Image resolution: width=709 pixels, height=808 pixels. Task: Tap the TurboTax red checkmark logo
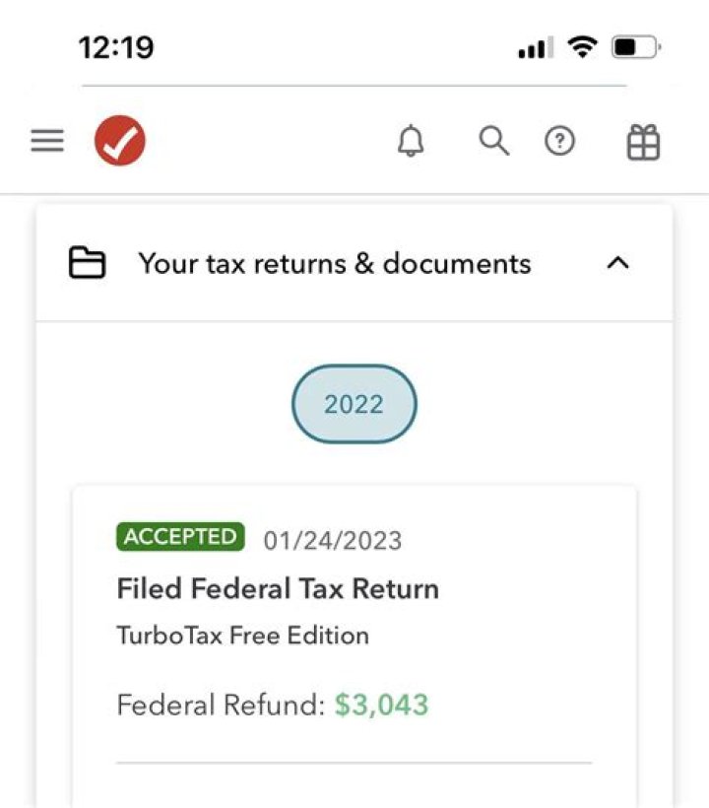120,142
